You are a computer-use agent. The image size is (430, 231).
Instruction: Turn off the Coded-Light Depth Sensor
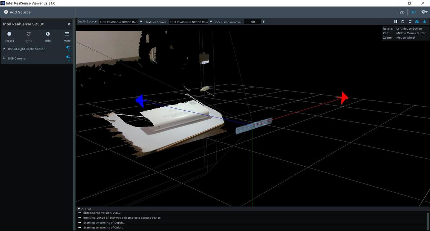coord(68,47)
